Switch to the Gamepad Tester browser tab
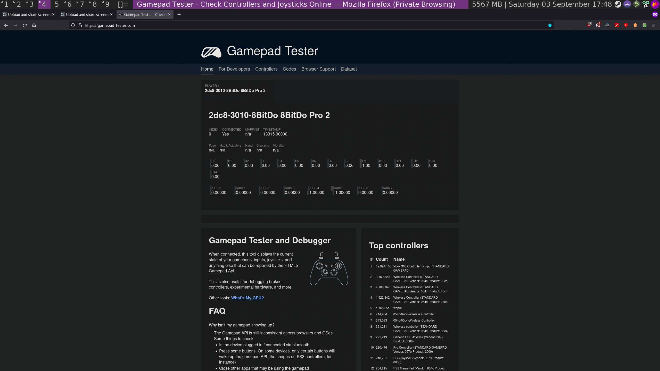Viewport: 660px width, 371px height. pos(144,15)
